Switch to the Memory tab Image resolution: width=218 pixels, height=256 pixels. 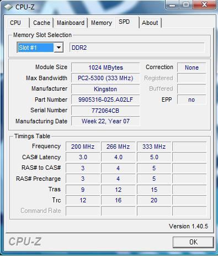click(x=102, y=23)
